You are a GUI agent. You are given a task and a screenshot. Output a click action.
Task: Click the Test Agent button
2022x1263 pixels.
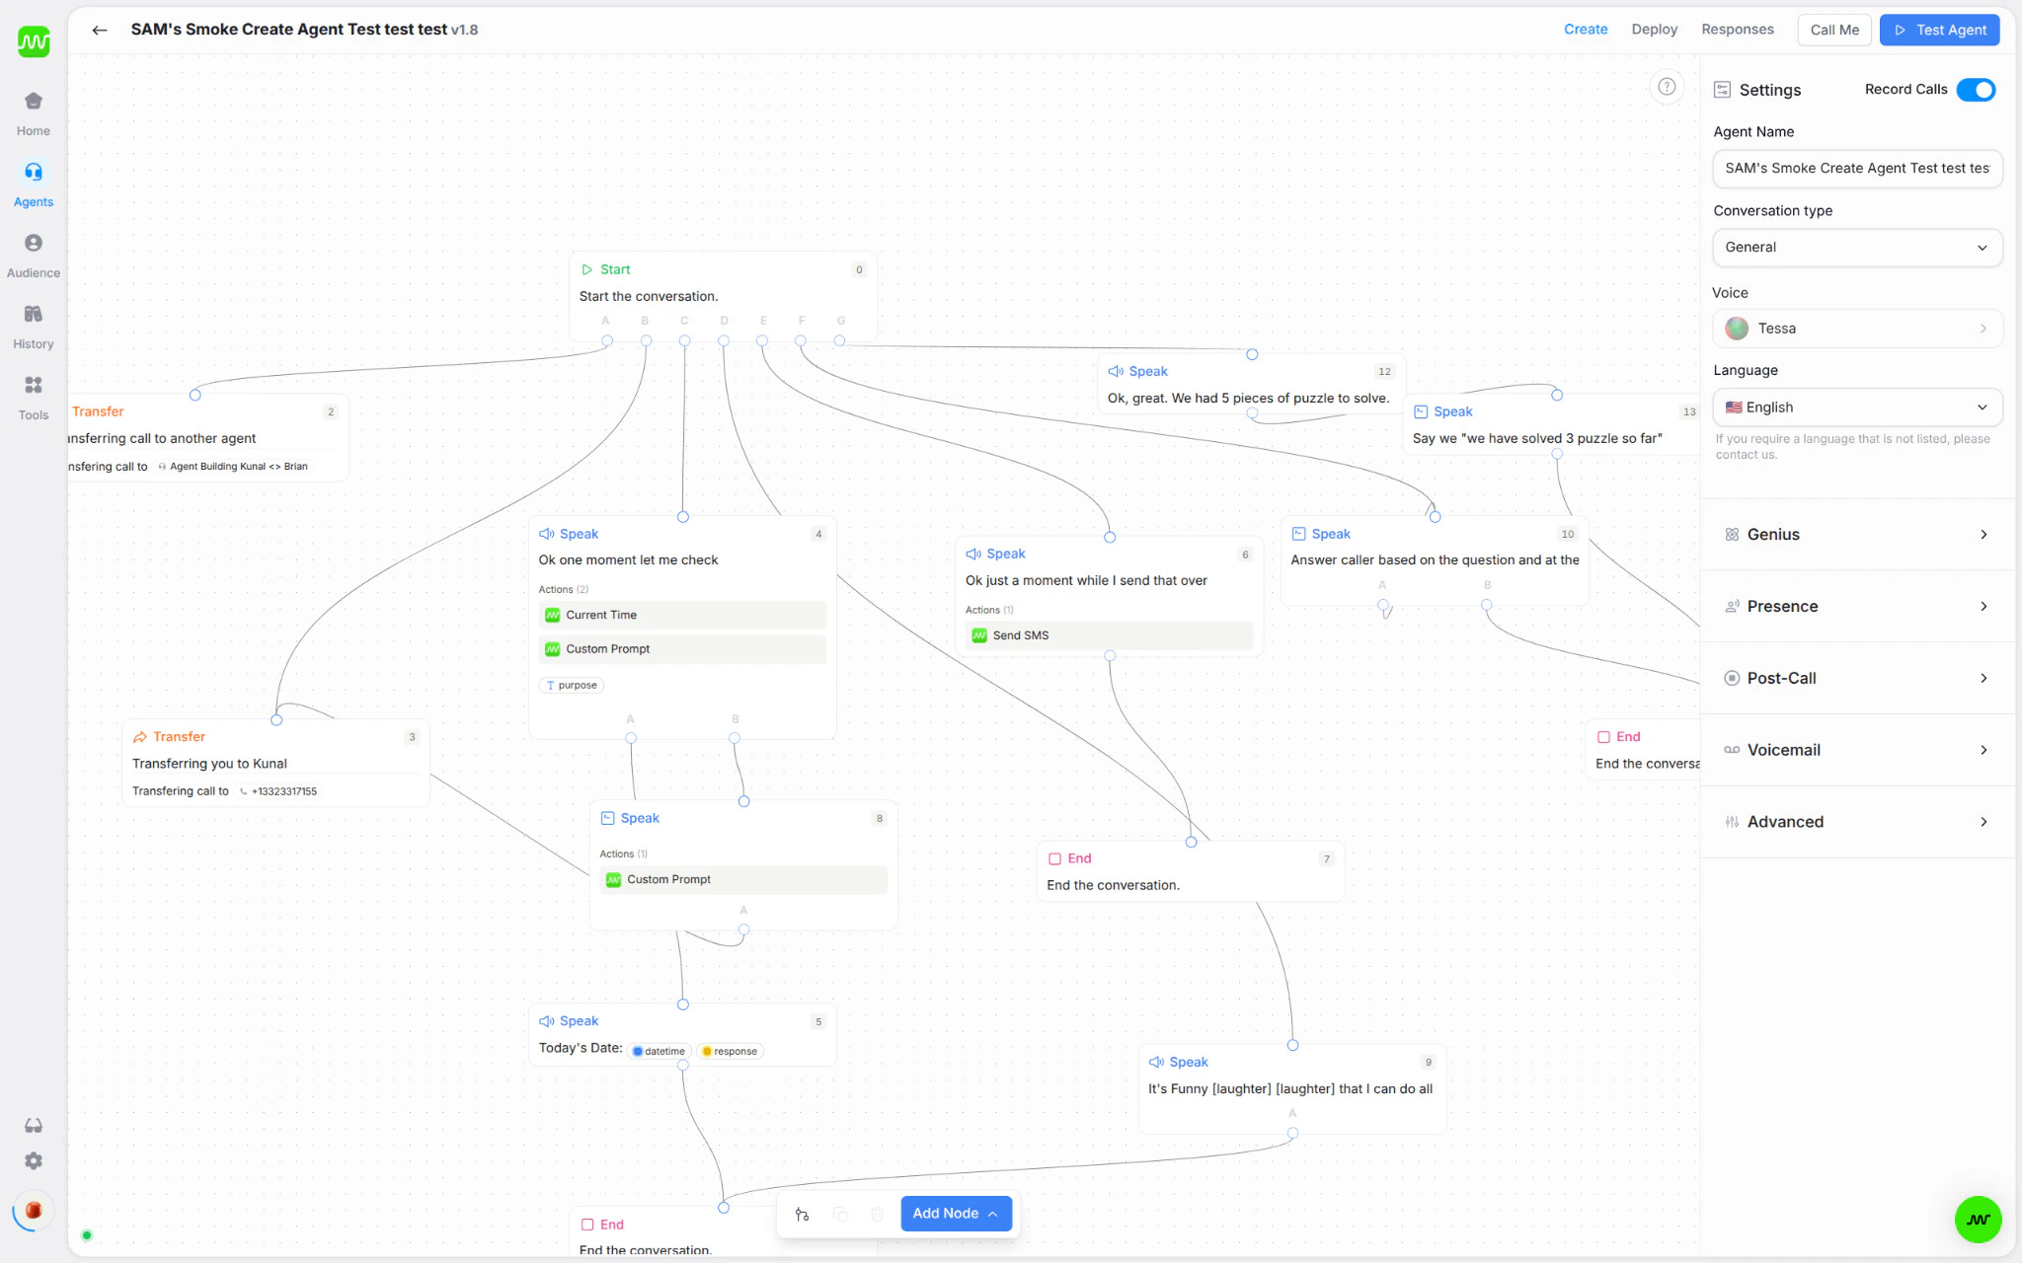(x=1939, y=30)
